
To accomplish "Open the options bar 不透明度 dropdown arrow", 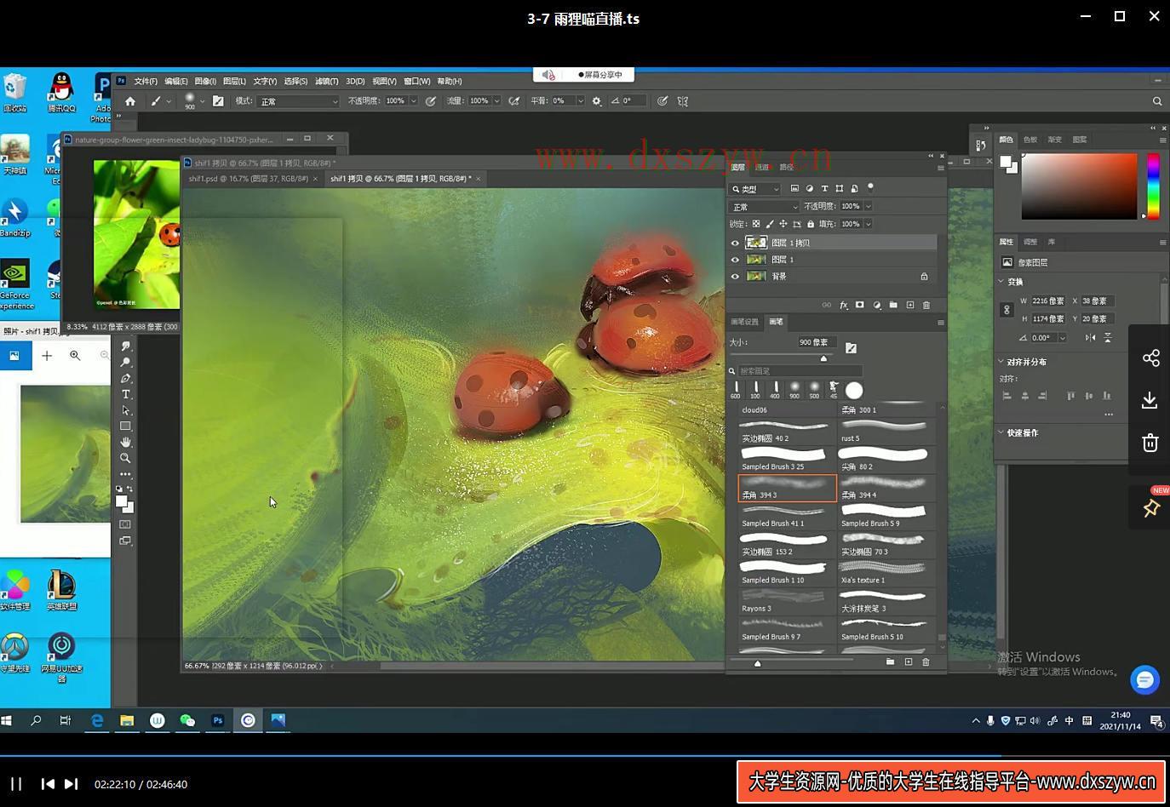I will pos(413,100).
